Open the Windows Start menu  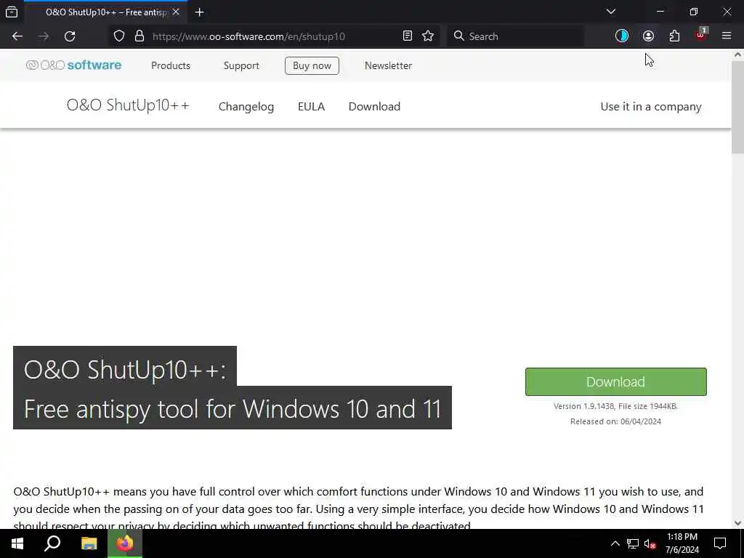[x=17, y=543]
